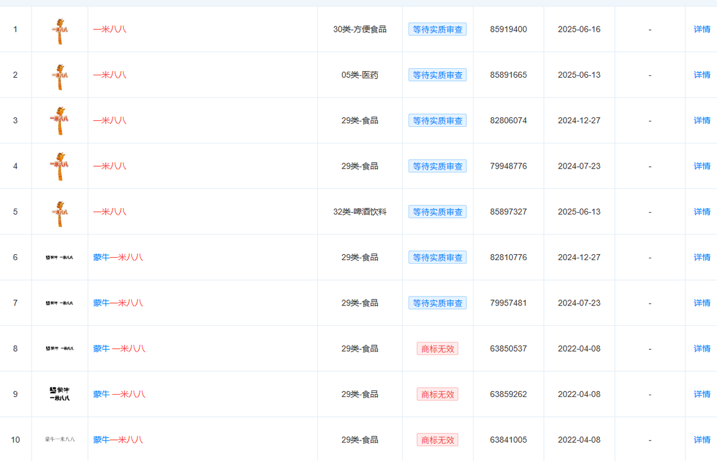Open stacked 蒙牛 一米八八 logo in row 9

pyautogui.click(x=60, y=394)
